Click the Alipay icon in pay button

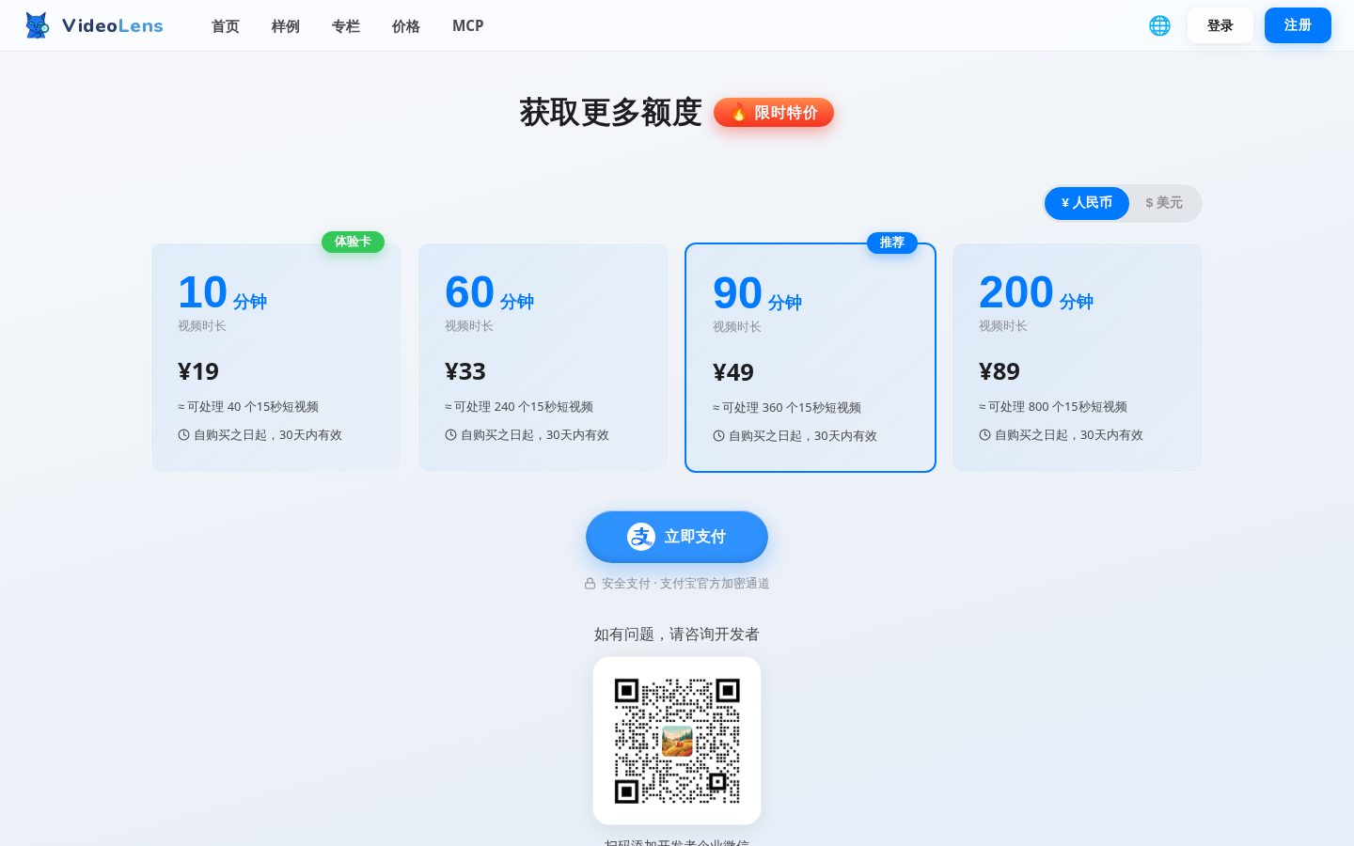(641, 537)
